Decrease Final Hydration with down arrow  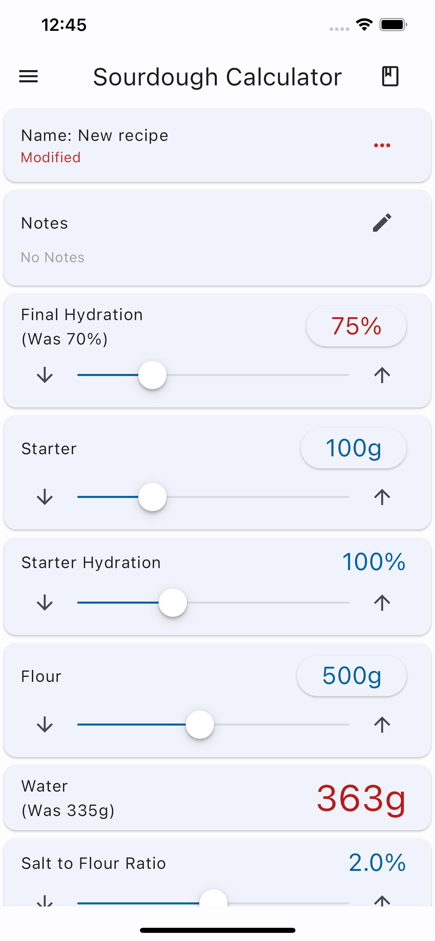pos(45,375)
